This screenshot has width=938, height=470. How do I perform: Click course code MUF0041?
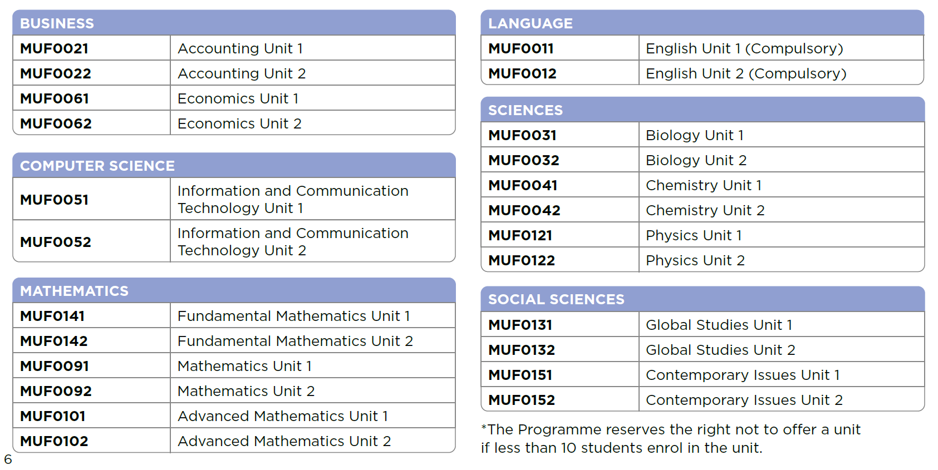[x=523, y=185]
